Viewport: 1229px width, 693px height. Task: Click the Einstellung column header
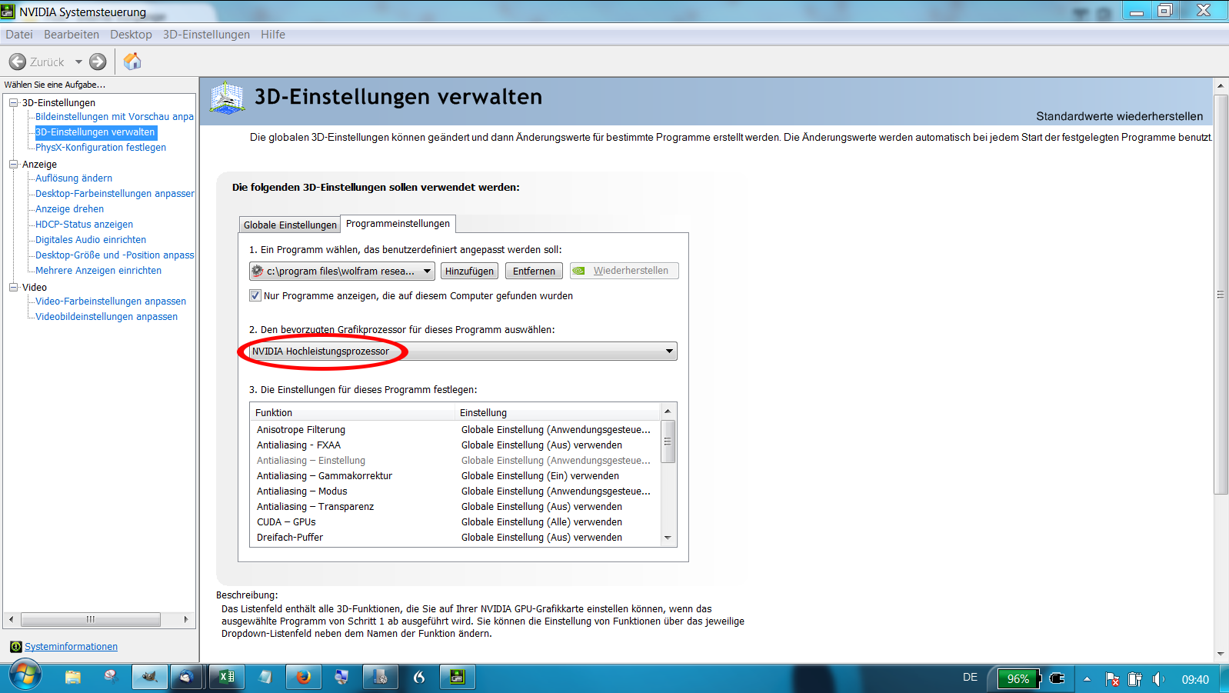[x=558, y=412]
